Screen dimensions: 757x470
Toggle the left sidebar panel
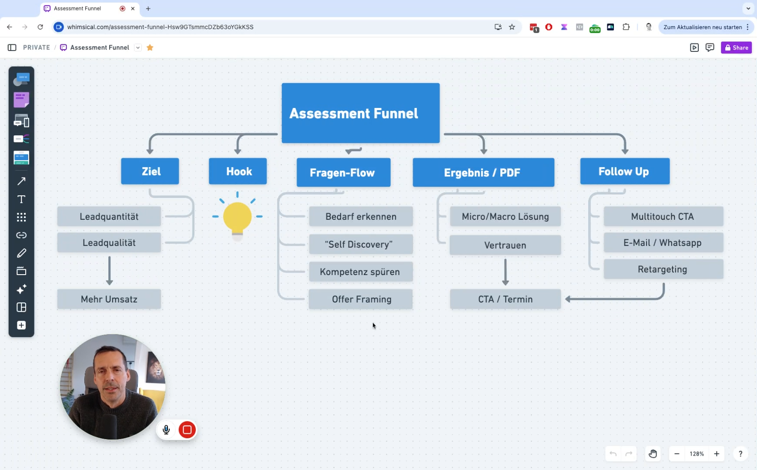point(12,47)
